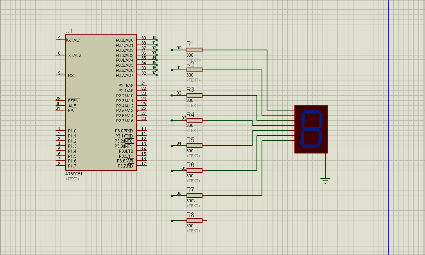Image resolution: width=425 pixels, height=255 pixels.
Task: Select the unconnected resistor R8 body
Action: point(194,221)
